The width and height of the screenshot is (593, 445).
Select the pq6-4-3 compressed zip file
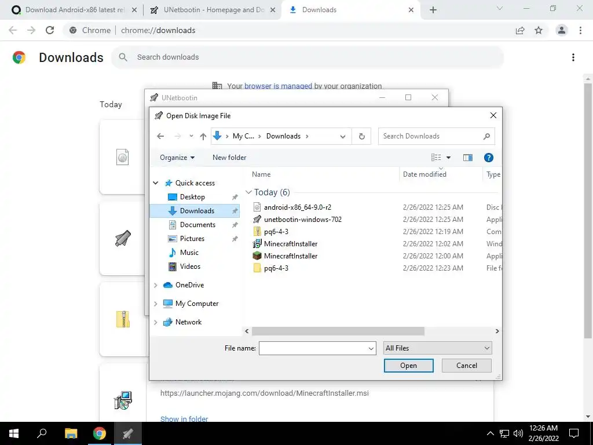click(276, 231)
